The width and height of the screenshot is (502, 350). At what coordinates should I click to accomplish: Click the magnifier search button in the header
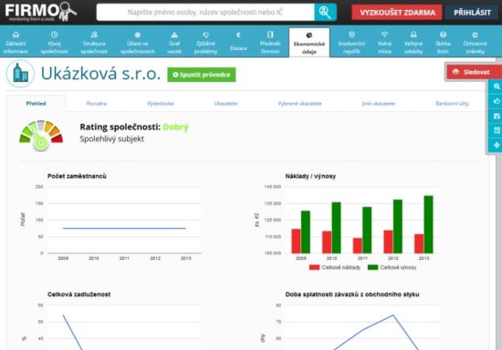click(x=325, y=12)
